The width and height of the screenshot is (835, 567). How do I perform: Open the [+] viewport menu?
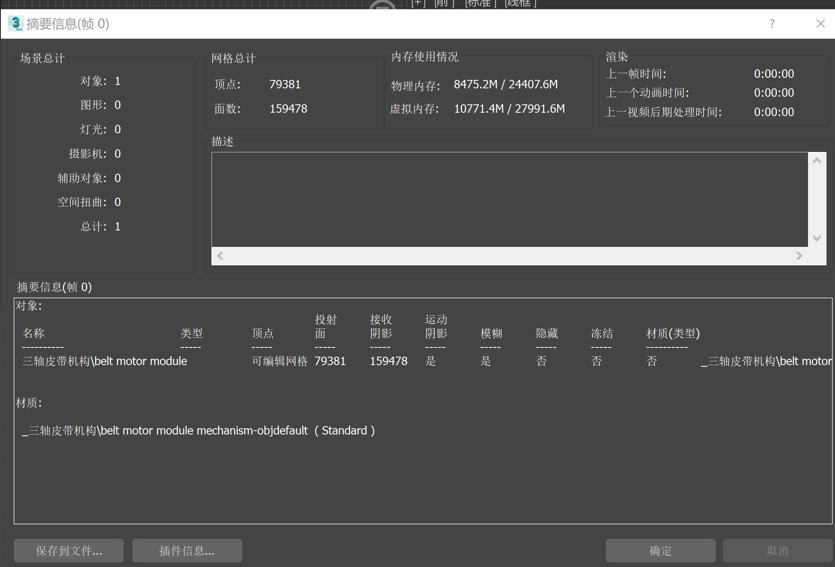pyautogui.click(x=418, y=3)
